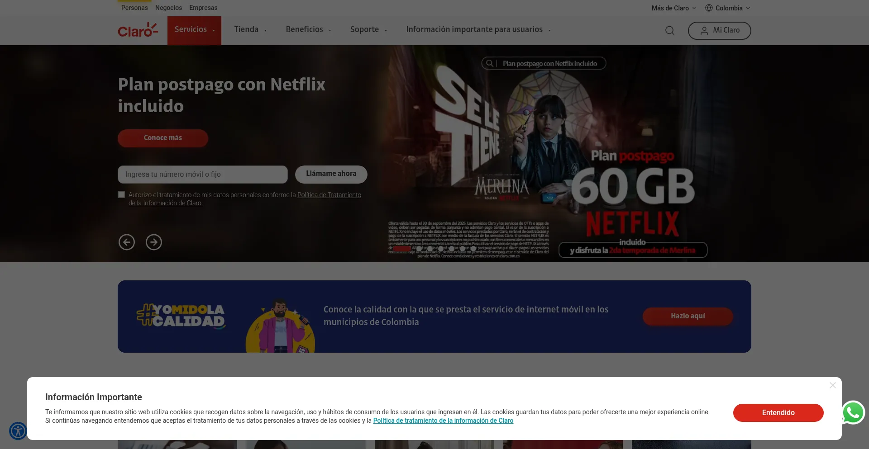
Task: Switch to the Negocios tab
Action: click(168, 8)
